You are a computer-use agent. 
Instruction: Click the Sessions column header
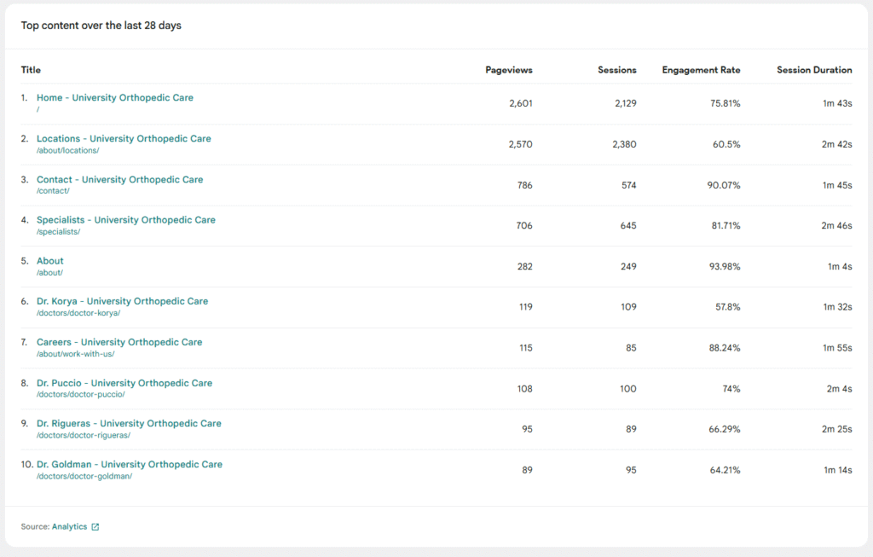tap(616, 70)
